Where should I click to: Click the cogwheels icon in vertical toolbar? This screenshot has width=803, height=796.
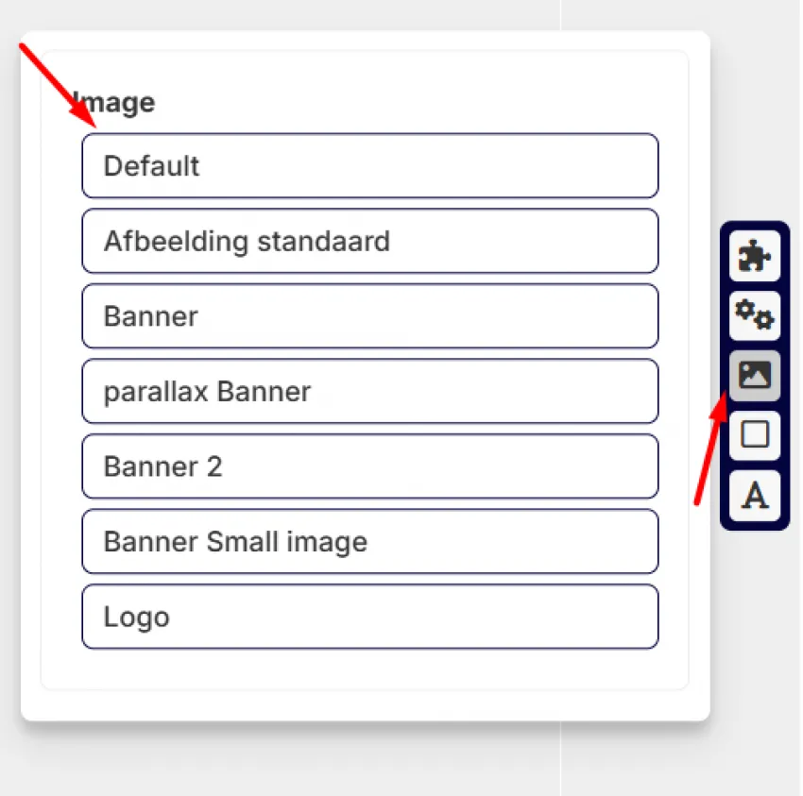755,315
